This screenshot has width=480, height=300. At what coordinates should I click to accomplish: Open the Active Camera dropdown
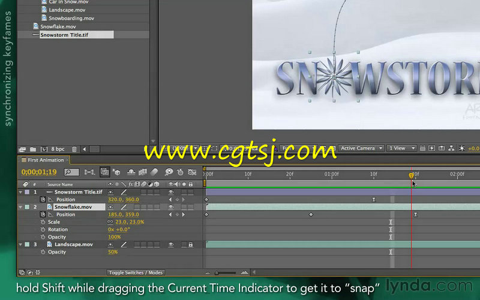pyautogui.click(x=361, y=148)
